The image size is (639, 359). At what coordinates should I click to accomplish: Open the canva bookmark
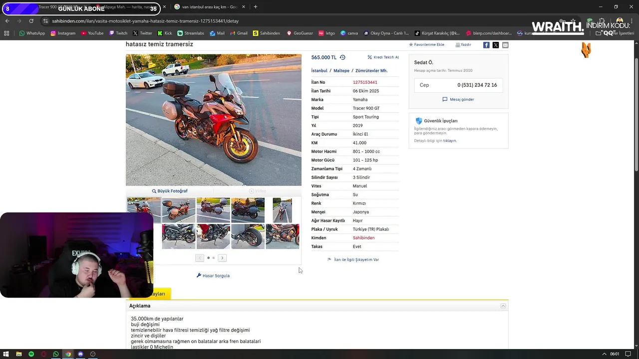pyautogui.click(x=349, y=33)
